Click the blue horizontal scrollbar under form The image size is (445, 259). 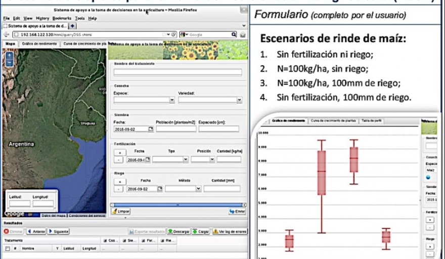(177, 204)
